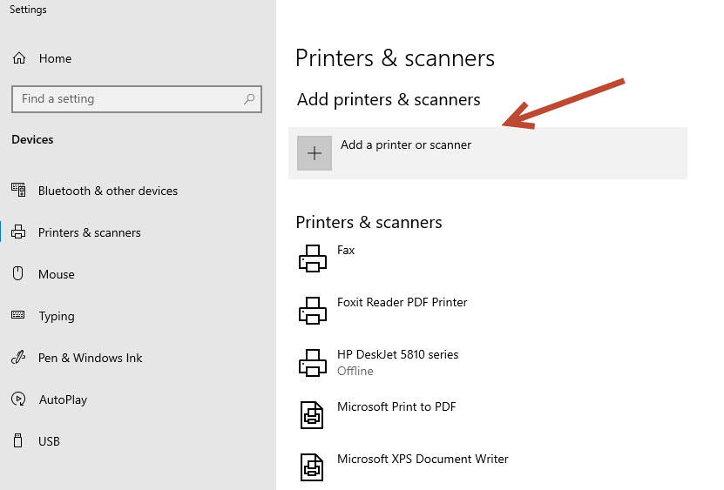
Task: Click the AutoPlay icon
Action: click(18, 399)
